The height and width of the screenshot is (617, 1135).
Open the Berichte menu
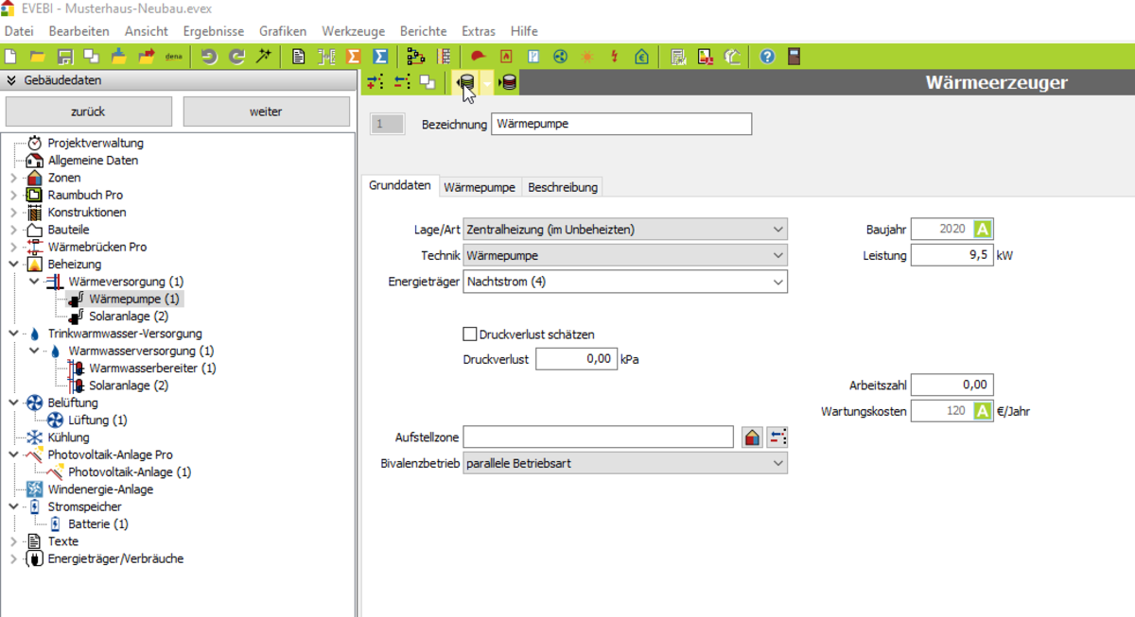(423, 31)
